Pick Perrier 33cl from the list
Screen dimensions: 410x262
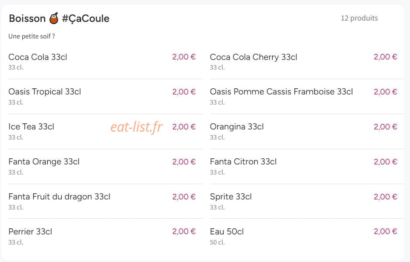click(105, 236)
